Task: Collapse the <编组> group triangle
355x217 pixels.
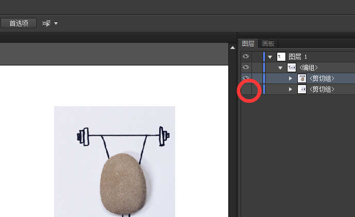Action: 280,68
